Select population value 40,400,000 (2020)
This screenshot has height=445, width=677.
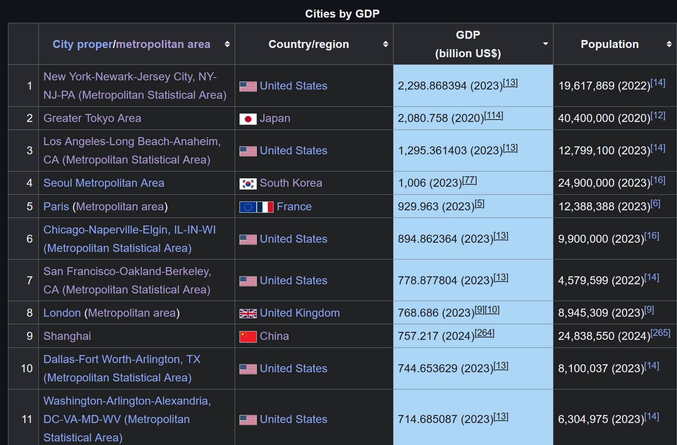click(x=604, y=118)
